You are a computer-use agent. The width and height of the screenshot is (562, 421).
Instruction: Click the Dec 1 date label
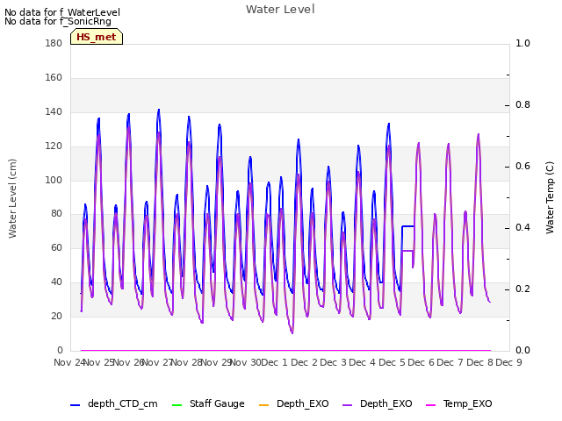click(x=274, y=362)
